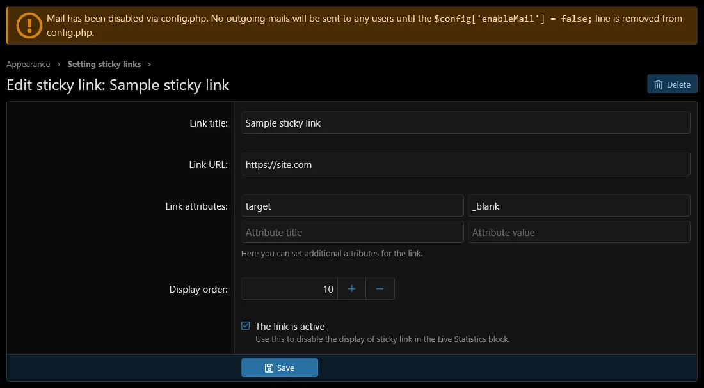Image resolution: width=704 pixels, height=388 pixels.
Task: Edit the '_blank' attribute value field
Action: pos(579,206)
